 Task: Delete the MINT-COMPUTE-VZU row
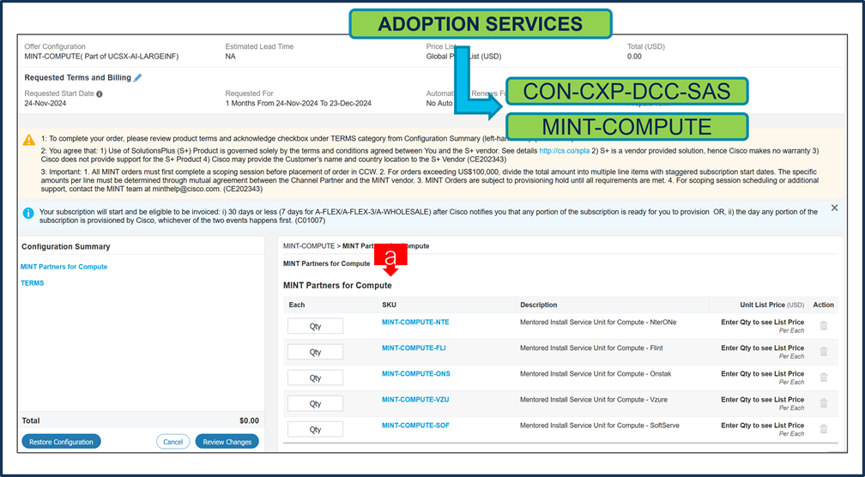(824, 404)
